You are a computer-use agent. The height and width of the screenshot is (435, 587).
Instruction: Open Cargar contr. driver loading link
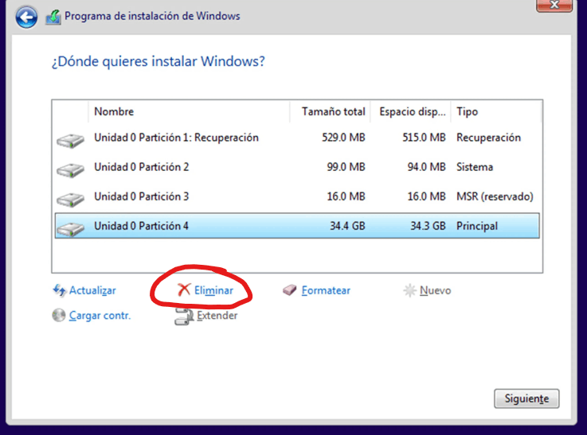[x=100, y=316]
